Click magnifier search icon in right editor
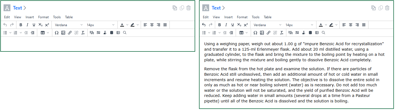This screenshot has height=110, width=395. tap(323, 33)
